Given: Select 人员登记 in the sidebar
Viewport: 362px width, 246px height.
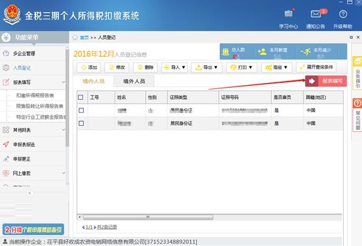Looking at the screenshot, I should [22, 68].
